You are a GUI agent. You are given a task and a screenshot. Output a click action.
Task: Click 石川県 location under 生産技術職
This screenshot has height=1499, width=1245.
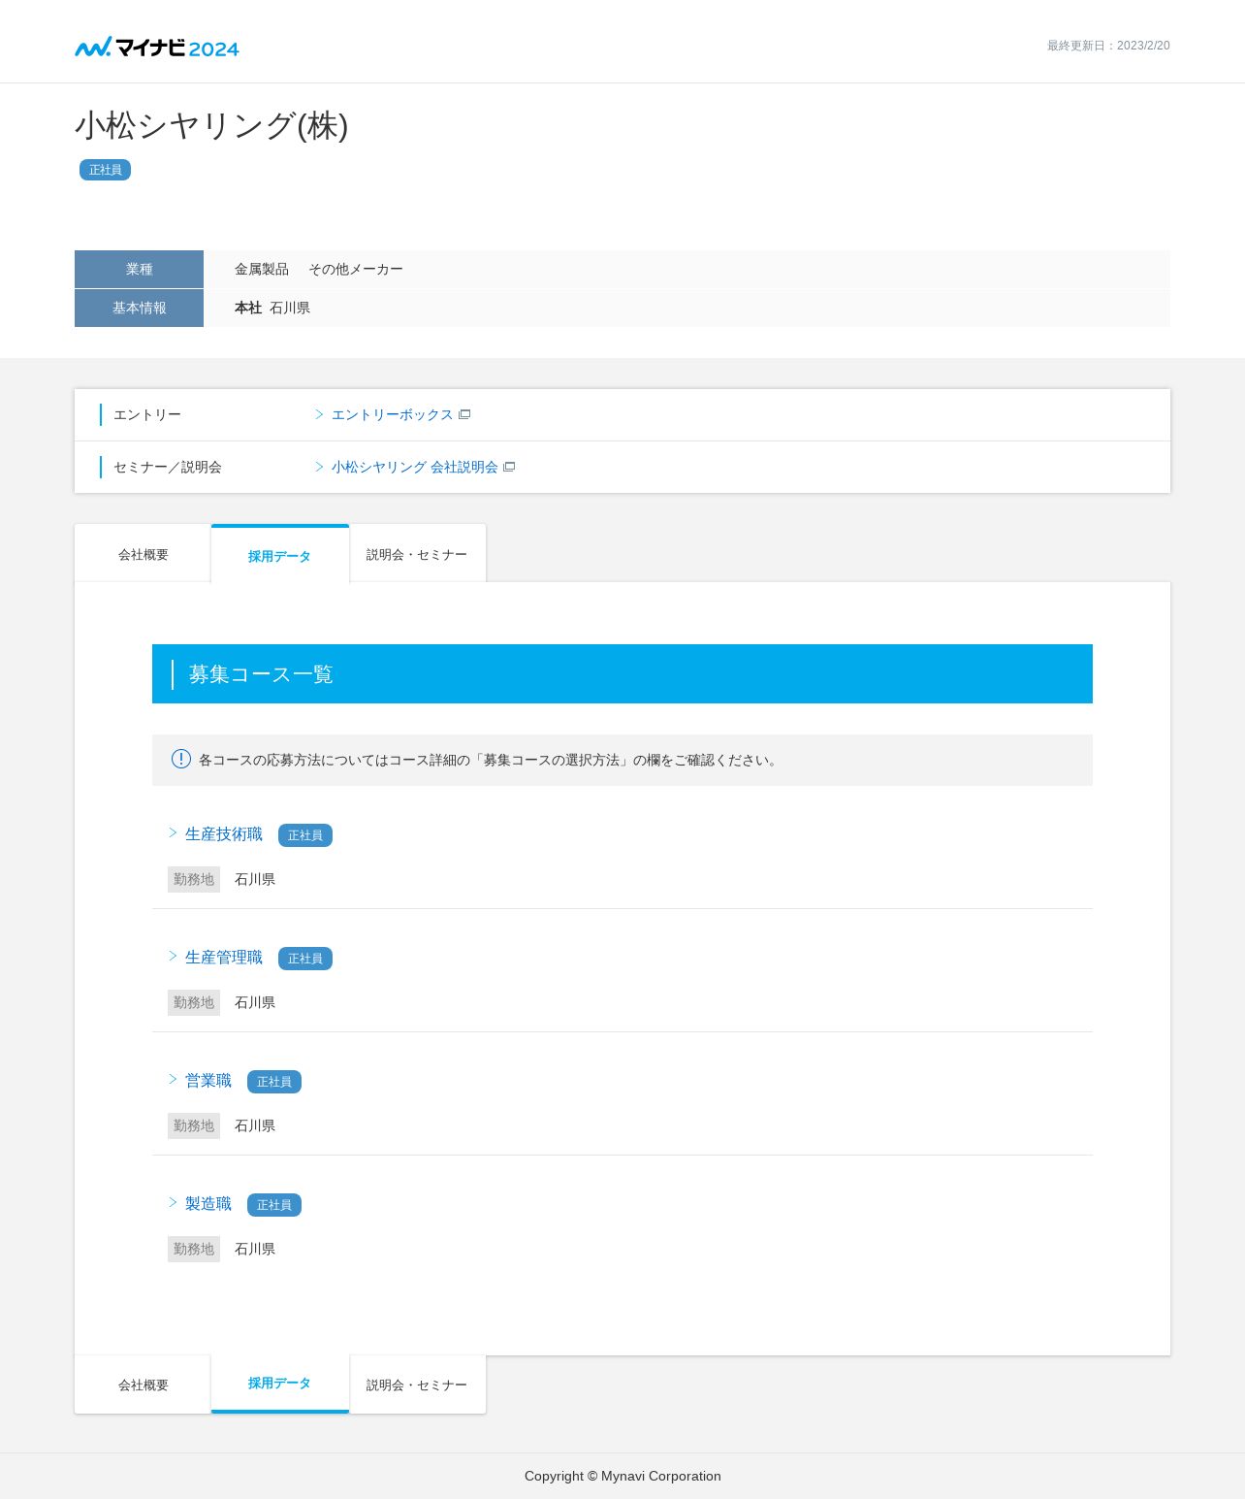[x=255, y=879]
